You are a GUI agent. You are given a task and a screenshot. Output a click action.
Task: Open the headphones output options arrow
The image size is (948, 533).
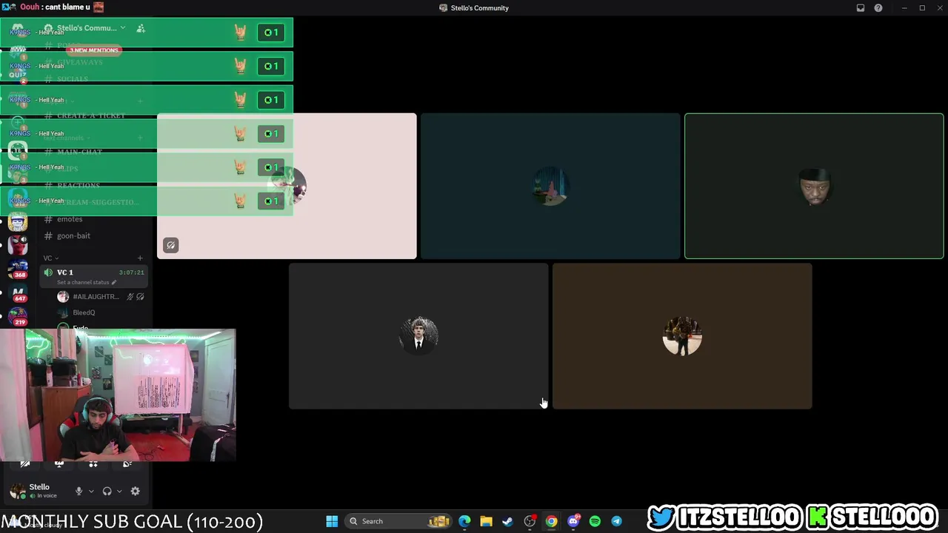pos(119,491)
